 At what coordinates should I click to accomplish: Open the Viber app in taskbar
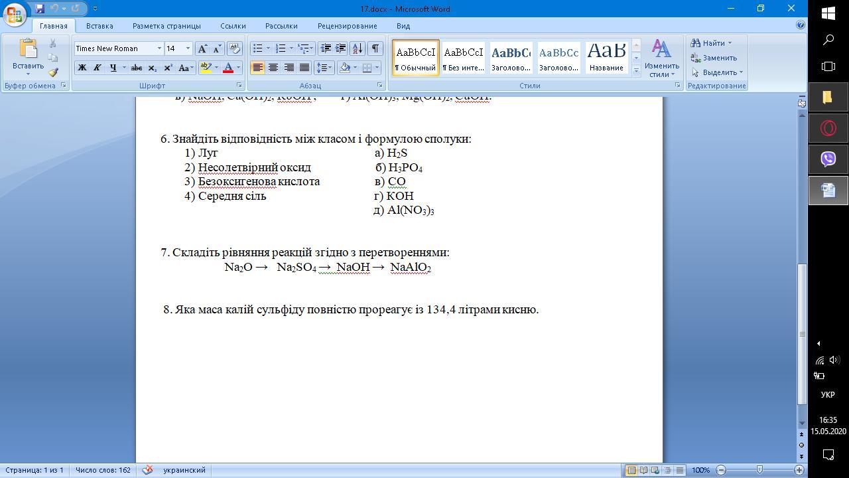click(828, 159)
